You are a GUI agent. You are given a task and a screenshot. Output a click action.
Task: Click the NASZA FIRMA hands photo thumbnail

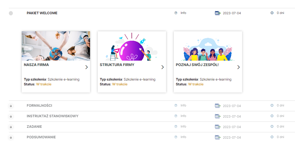point(56,46)
